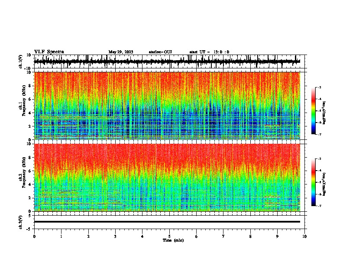This screenshot has height=265, width=343.
Task: Click the ch.2 spectrogram color scale bar
Action: 313,182
